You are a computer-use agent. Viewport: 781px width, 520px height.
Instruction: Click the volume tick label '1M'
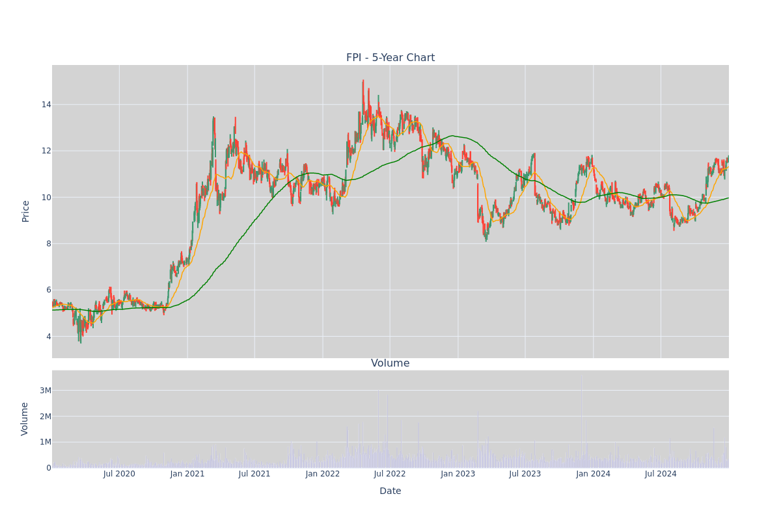coord(46,442)
